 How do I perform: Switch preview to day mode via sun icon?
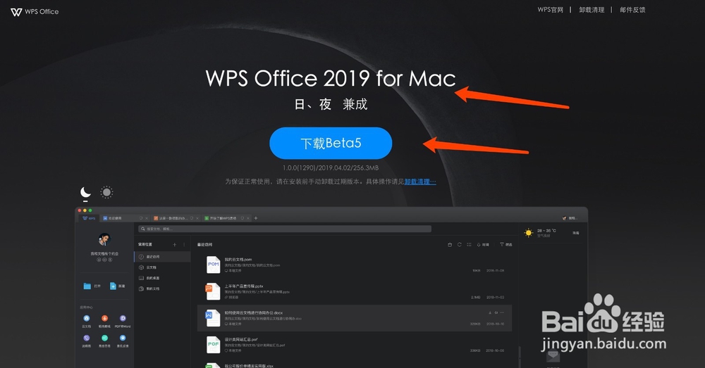[106, 193]
